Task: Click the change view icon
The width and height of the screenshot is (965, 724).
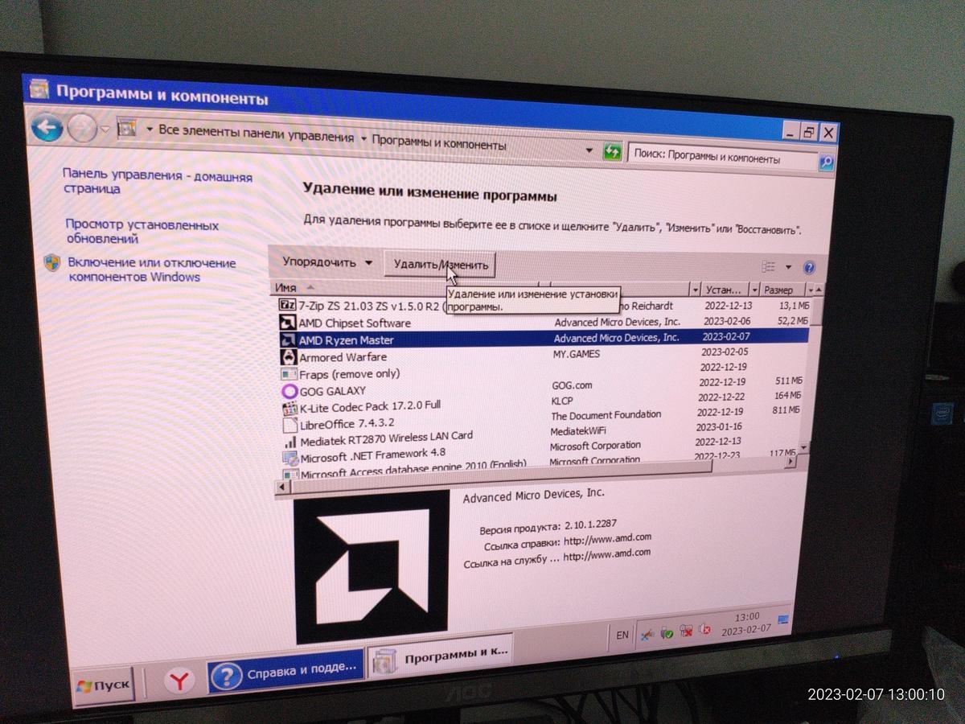Action: coord(768,266)
